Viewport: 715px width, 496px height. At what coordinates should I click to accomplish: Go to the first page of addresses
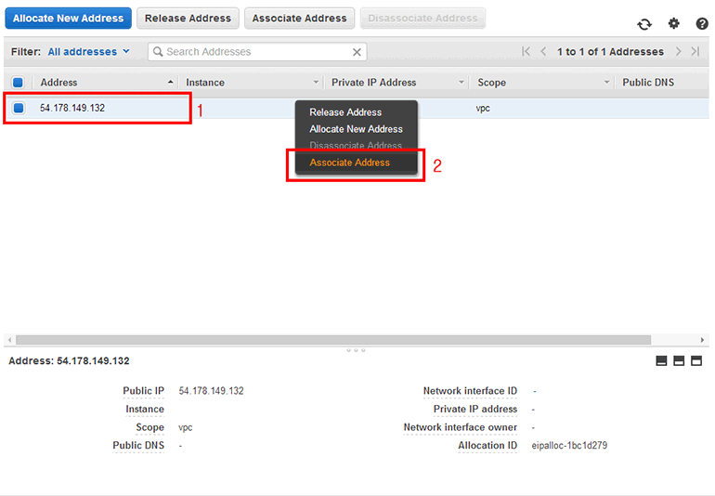526,52
